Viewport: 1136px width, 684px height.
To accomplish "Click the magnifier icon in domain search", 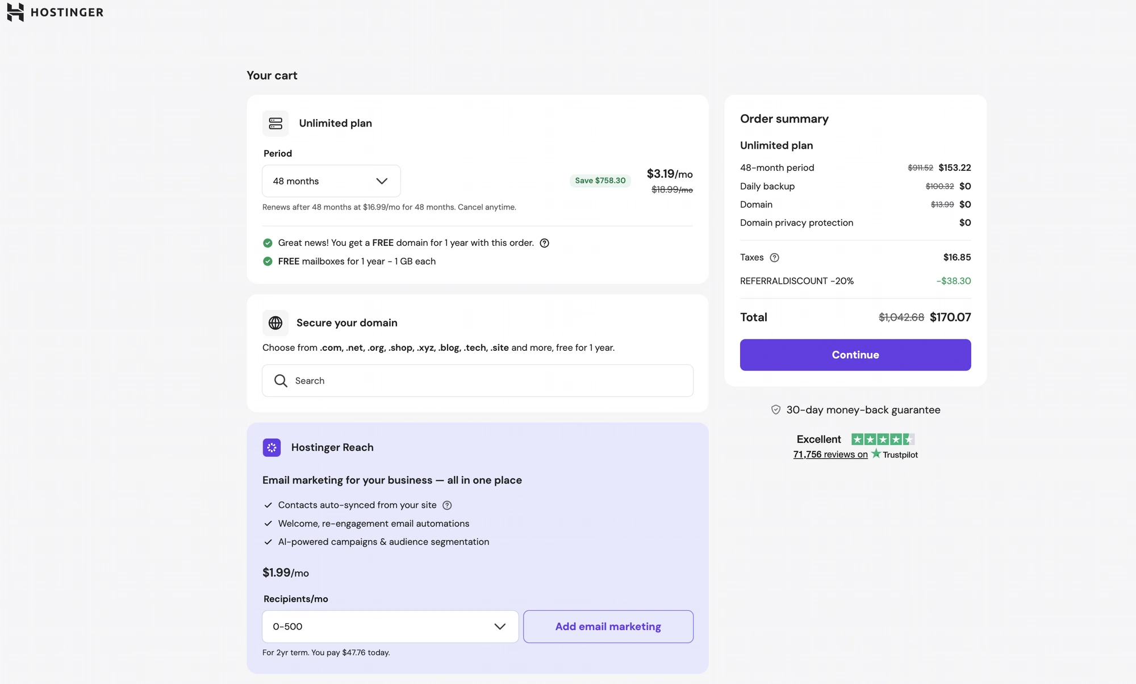I will point(281,381).
